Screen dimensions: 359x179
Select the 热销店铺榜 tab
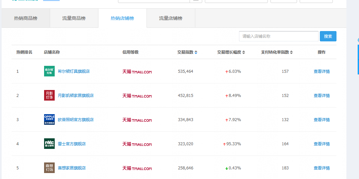point(122,18)
